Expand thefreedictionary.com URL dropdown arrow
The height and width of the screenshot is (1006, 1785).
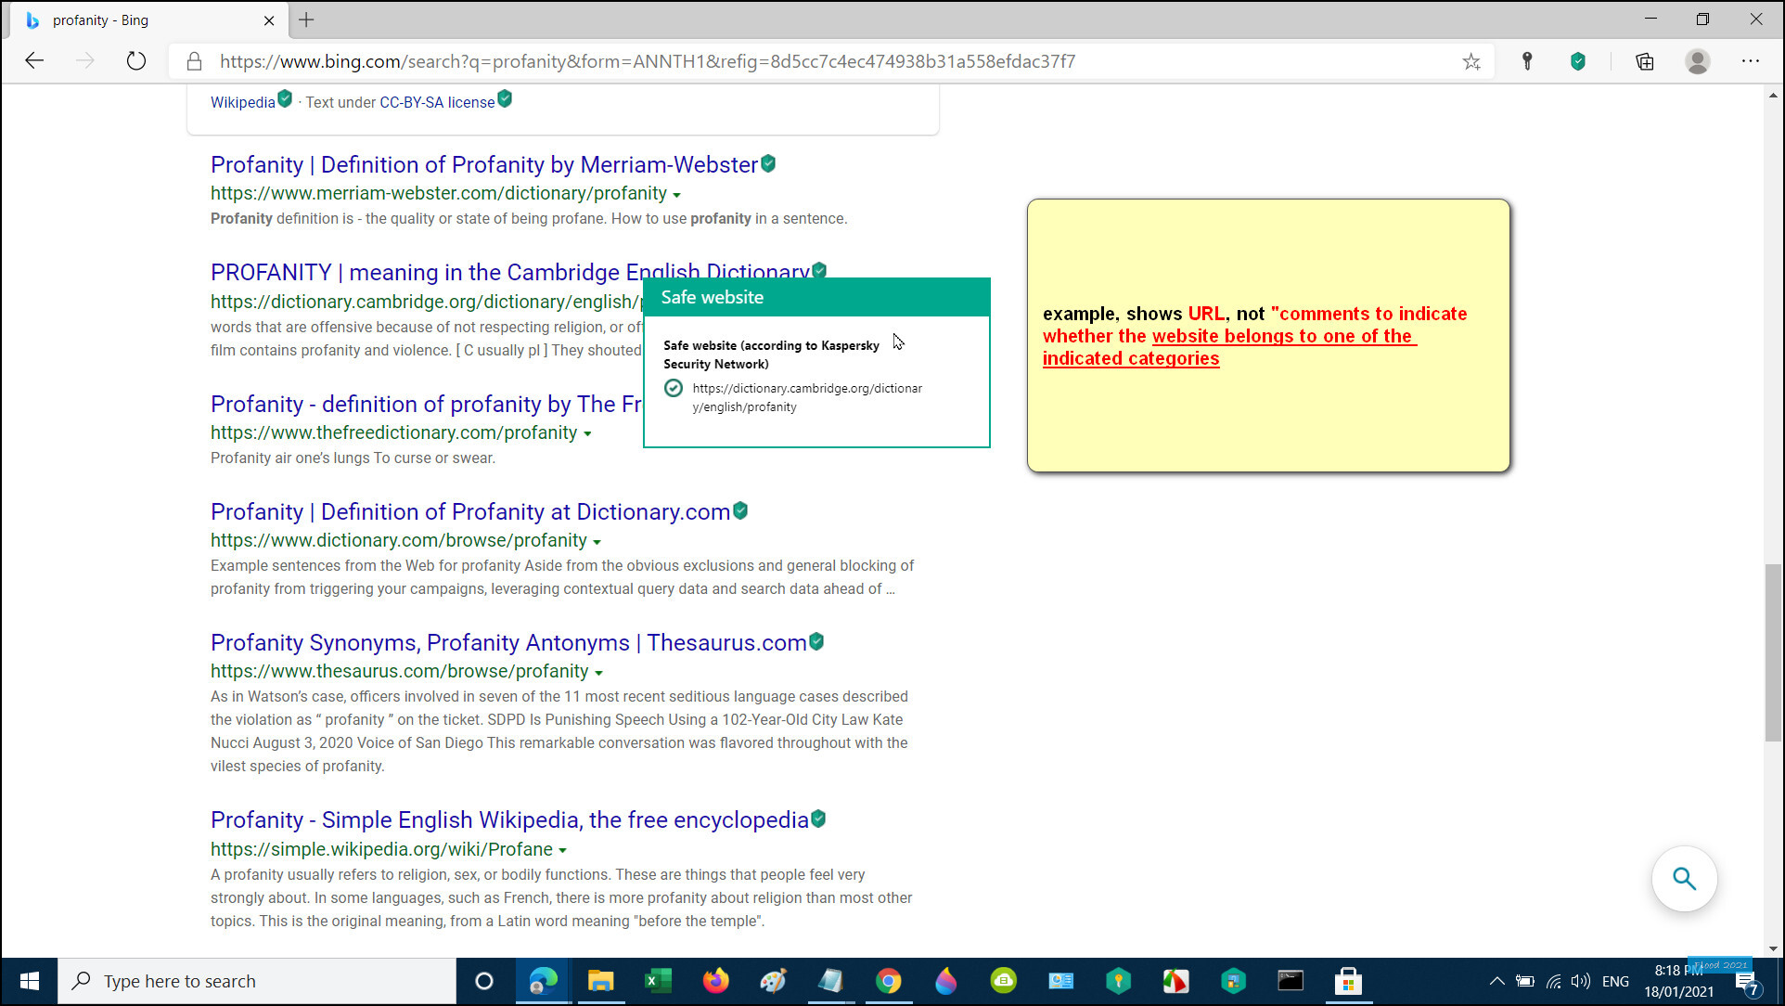[x=587, y=434]
